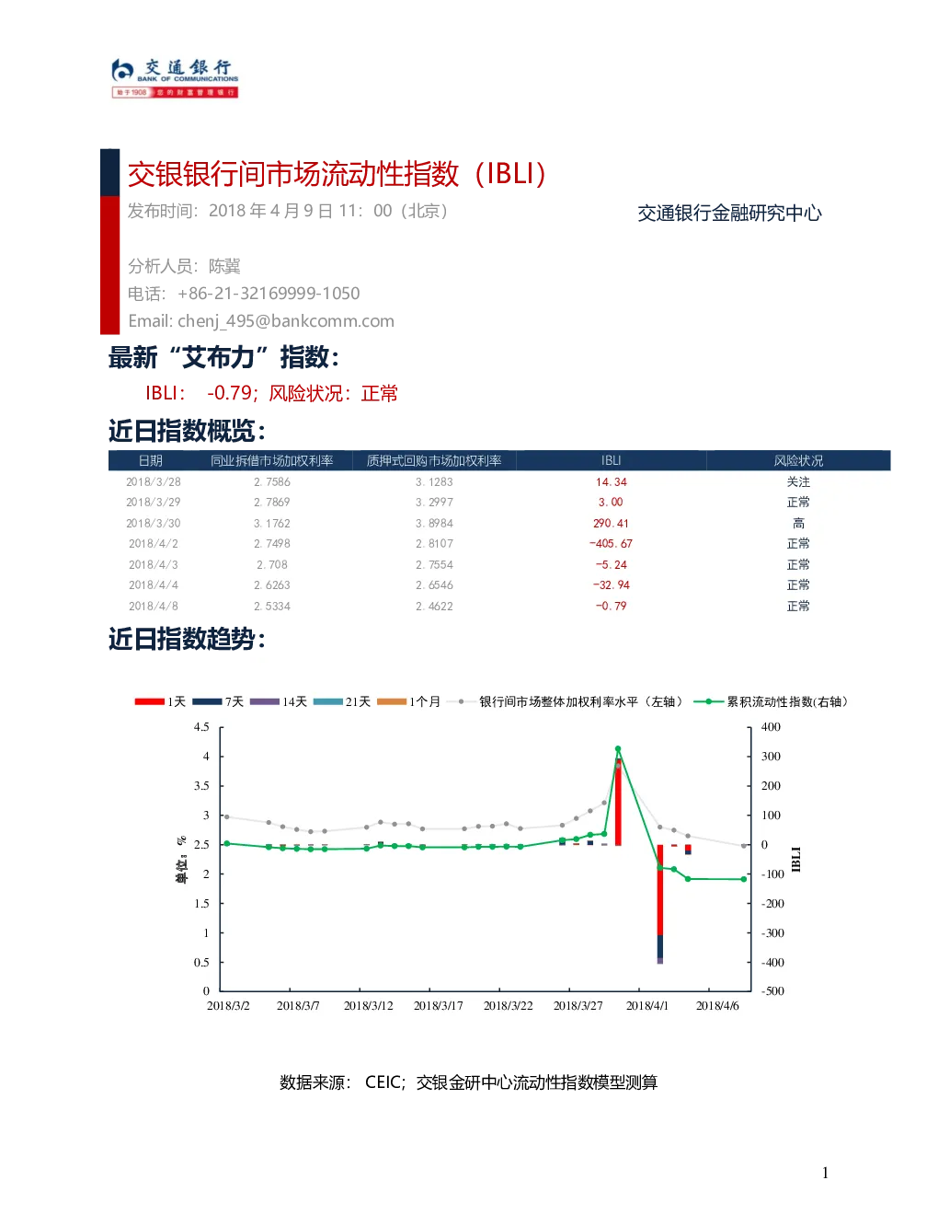Click the phone number +86-21-32169999-1050
The image size is (938, 1215).
point(244,294)
